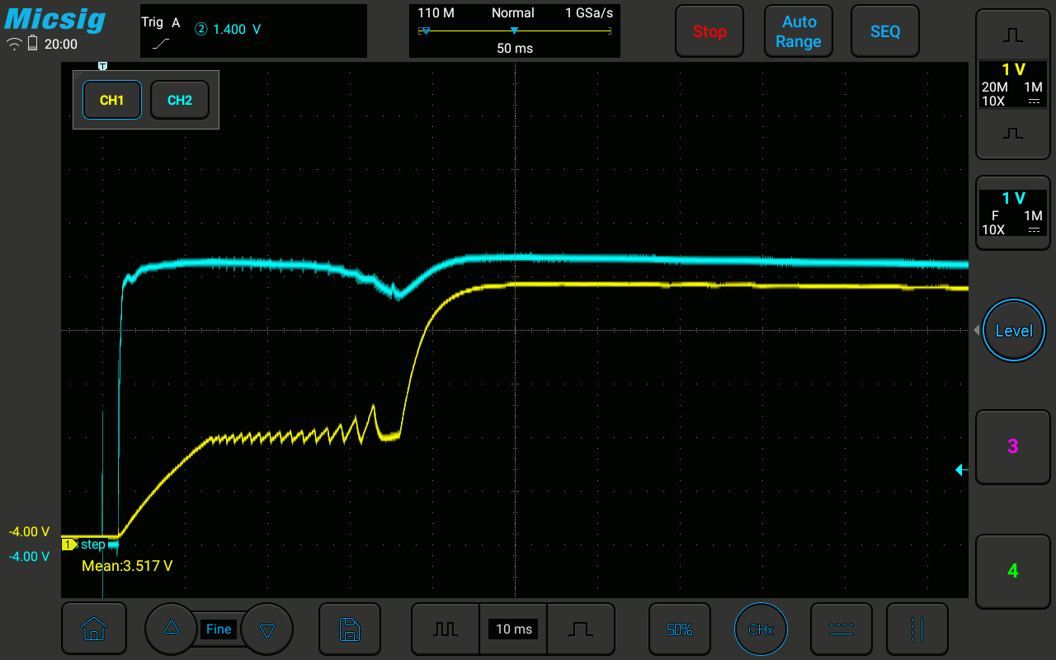Select the CH2 channel tab
Screen dimensions: 1056x660
click(179, 101)
